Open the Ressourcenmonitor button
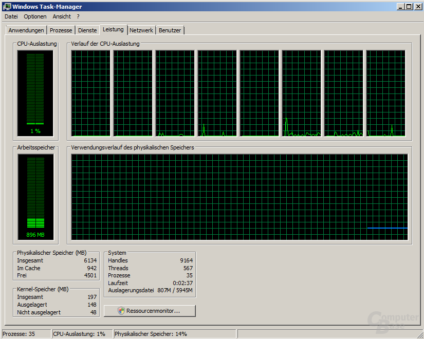 click(150, 311)
